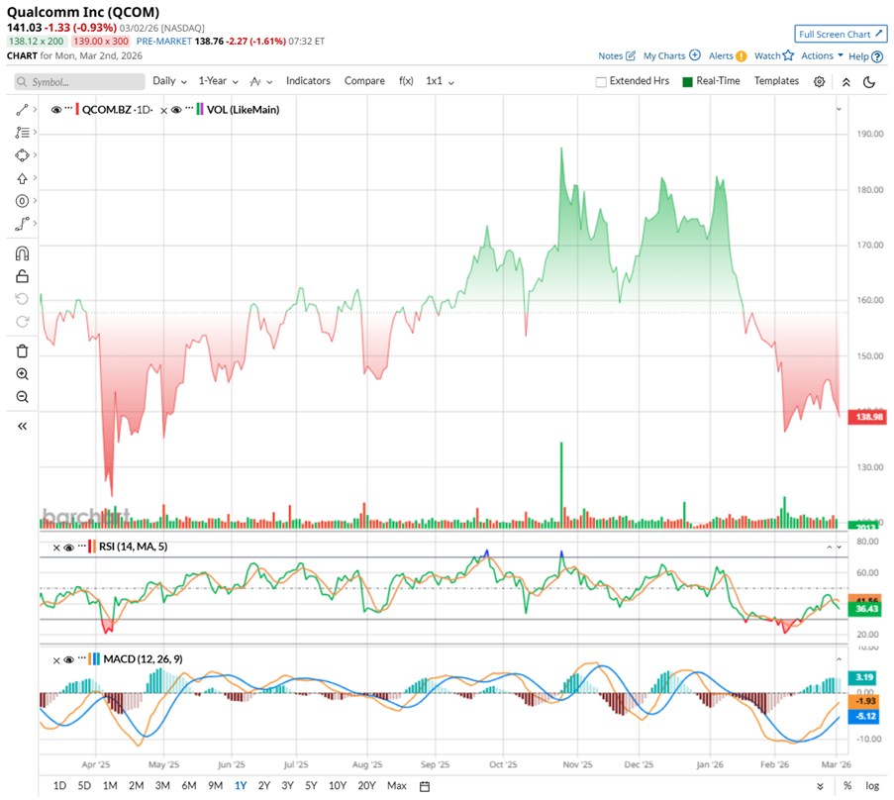
Task: Open the Fibonacci and text list tool
Action: coord(22,133)
